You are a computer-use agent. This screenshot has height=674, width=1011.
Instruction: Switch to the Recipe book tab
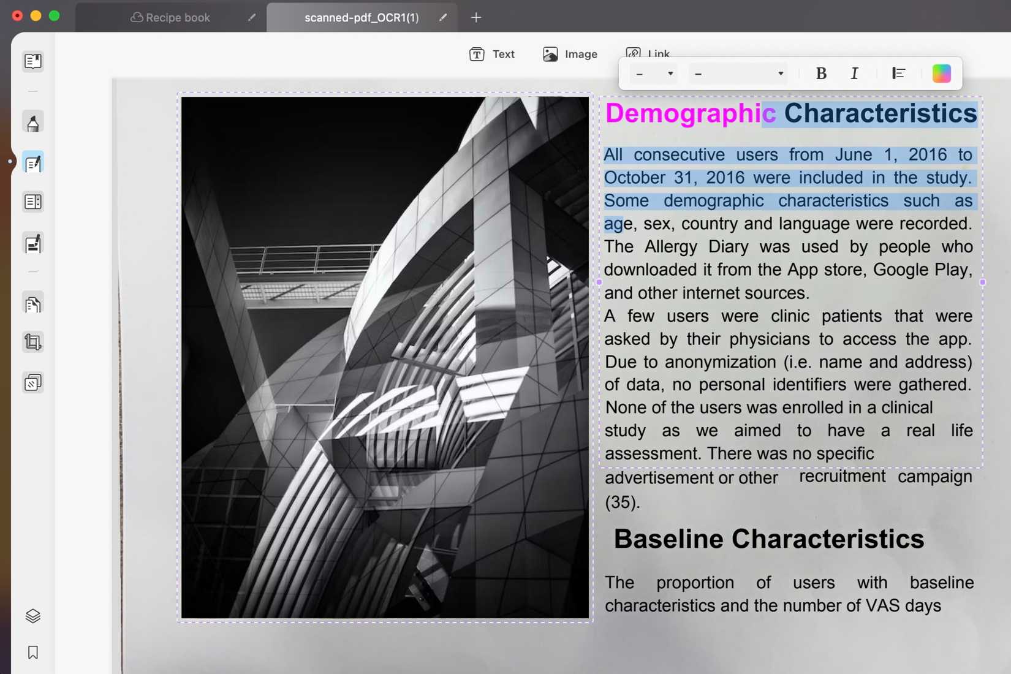(x=176, y=17)
